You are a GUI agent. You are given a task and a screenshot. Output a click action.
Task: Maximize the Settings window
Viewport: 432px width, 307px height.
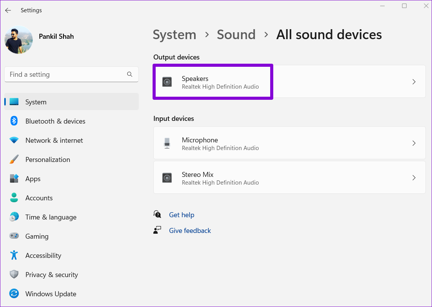[404, 6]
